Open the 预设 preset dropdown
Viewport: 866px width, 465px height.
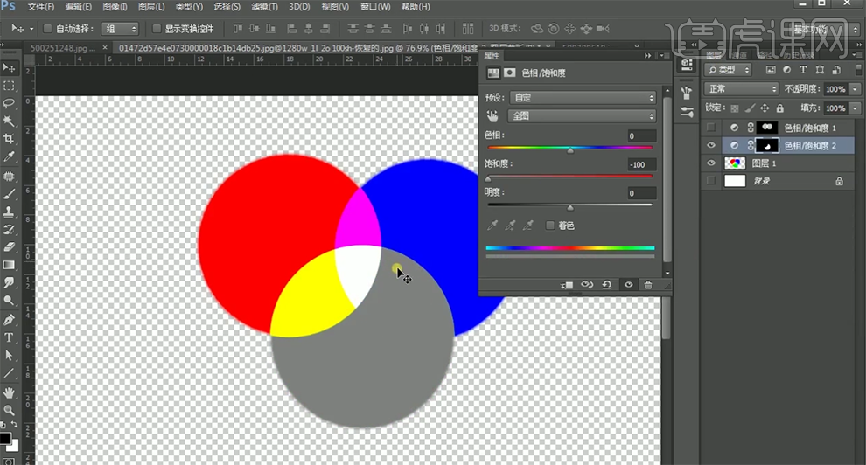[582, 98]
